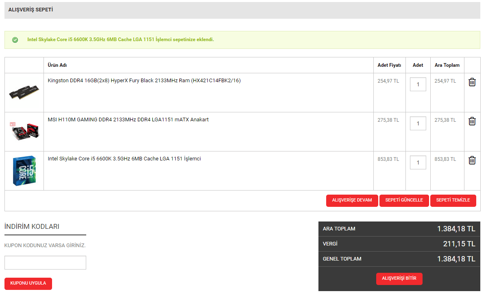
Task: Select Kingston row subtotal 254,97 TL
Action: click(445, 81)
